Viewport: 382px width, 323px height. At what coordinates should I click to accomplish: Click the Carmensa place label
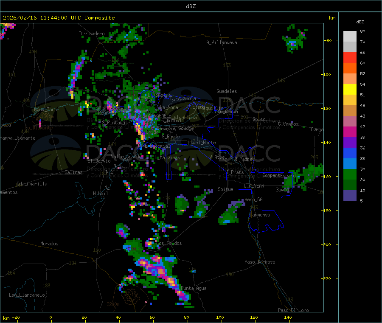260,215
